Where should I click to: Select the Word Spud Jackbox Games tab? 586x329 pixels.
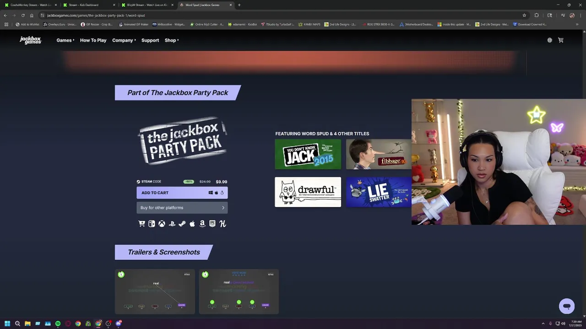[x=206, y=5]
